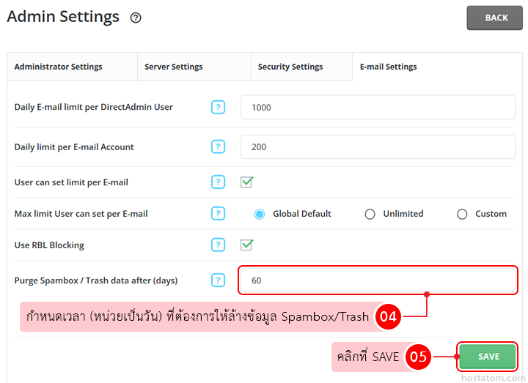Show help for User can set limit per E-mail

tap(218, 182)
